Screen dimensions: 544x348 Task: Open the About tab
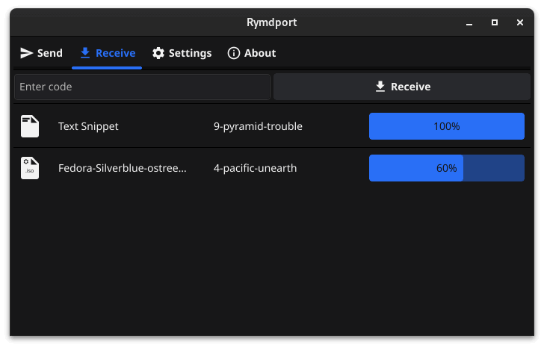coord(252,53)
